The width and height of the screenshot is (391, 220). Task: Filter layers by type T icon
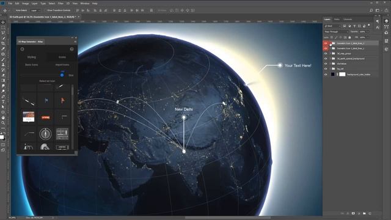(354, 26)
